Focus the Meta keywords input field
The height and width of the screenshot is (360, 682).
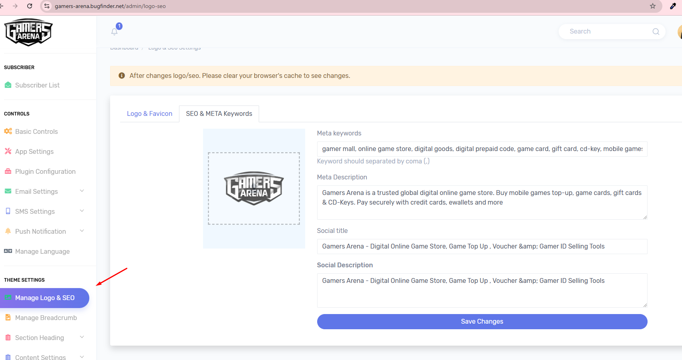click(482, 149)
